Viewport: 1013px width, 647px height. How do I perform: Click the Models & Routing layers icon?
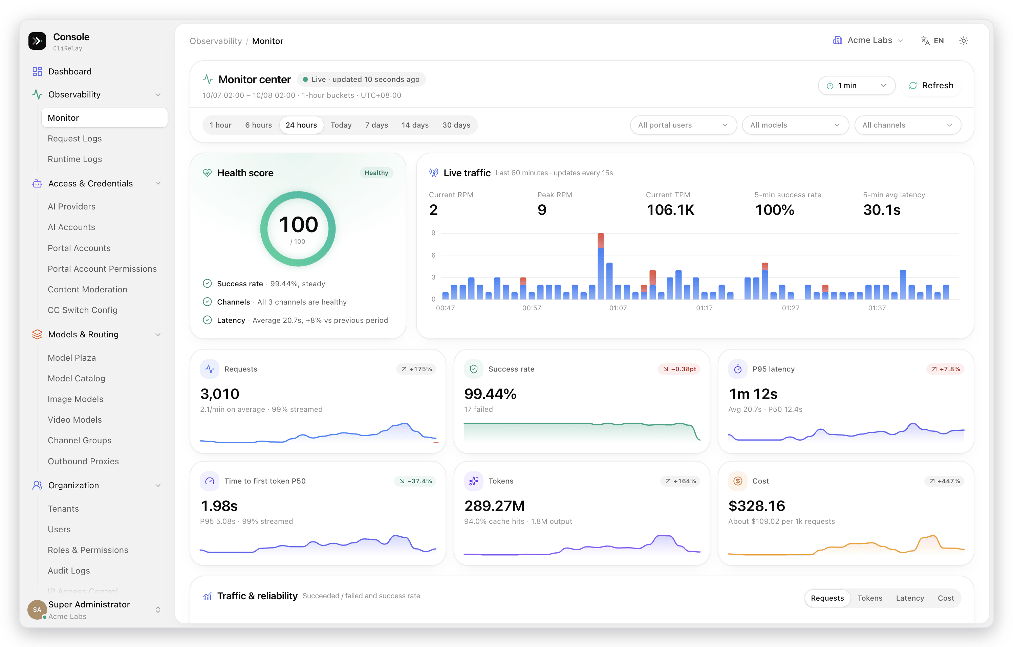tap(37, 334)
